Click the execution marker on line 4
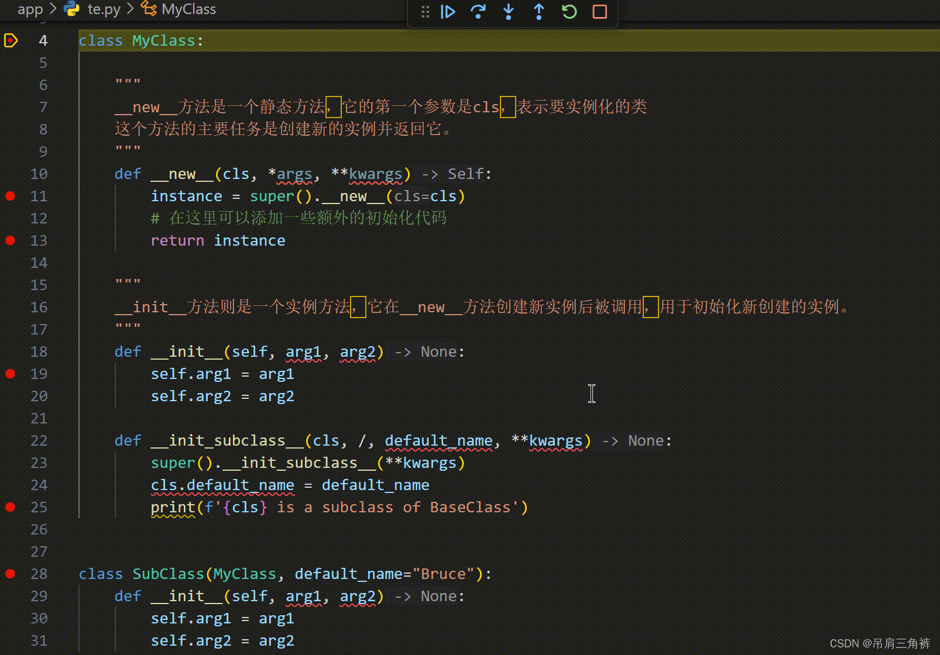 click(x=11, y=40)
